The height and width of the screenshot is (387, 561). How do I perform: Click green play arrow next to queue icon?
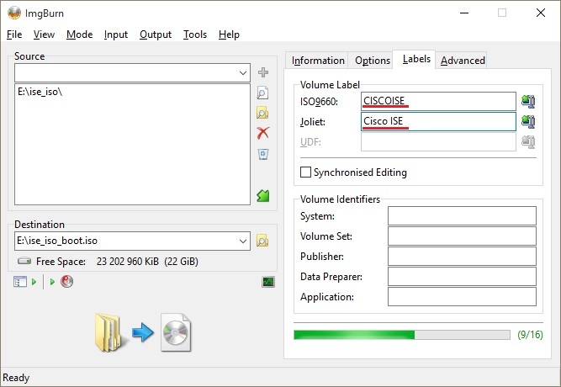coord(34,282)
